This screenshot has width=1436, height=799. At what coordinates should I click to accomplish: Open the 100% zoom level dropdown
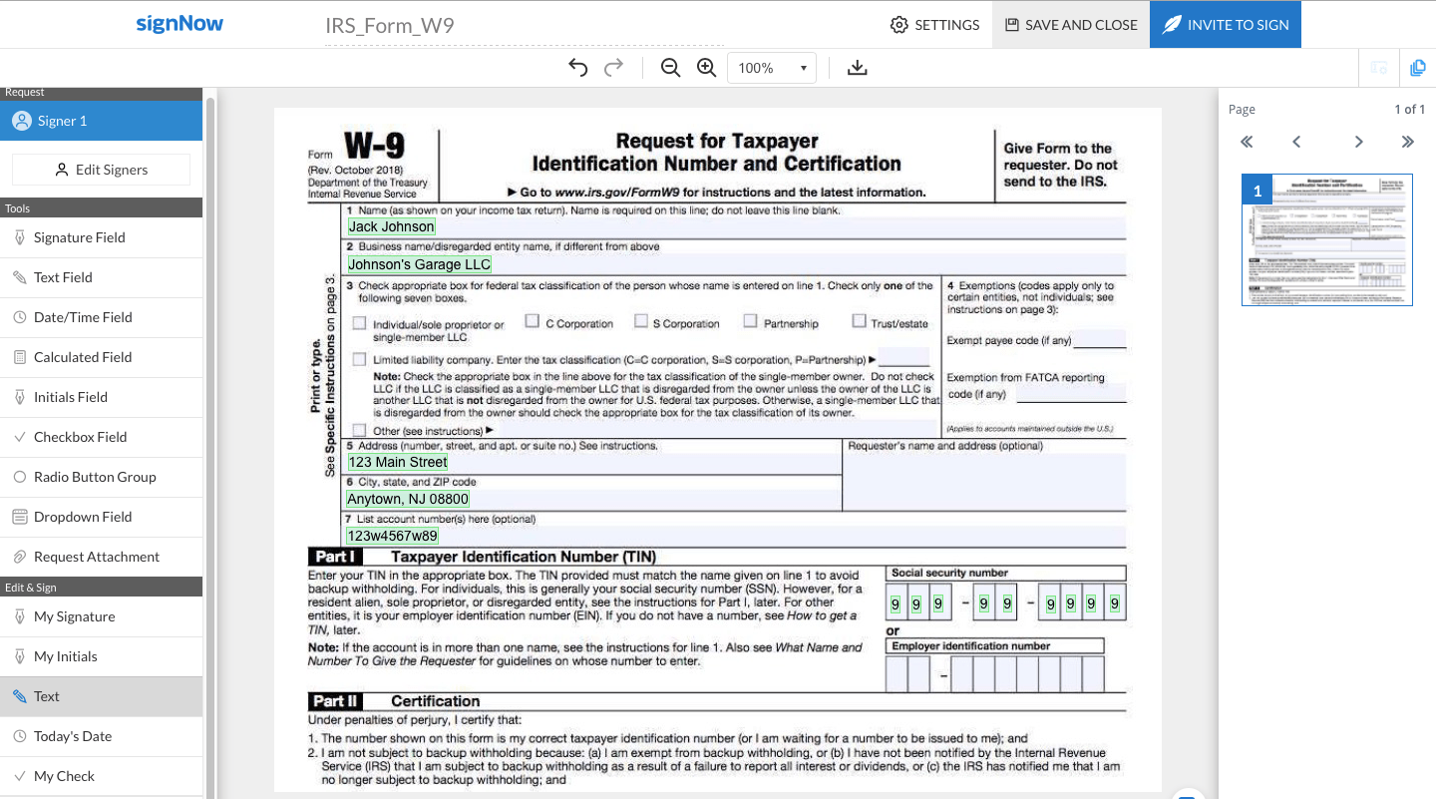pyautogui.click(x=772, y=68)
